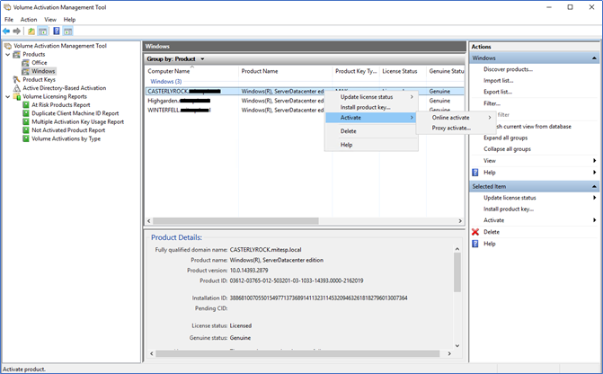Select the Windows node in tree
The height and width of the screenshot is (374, 603).
43,71
